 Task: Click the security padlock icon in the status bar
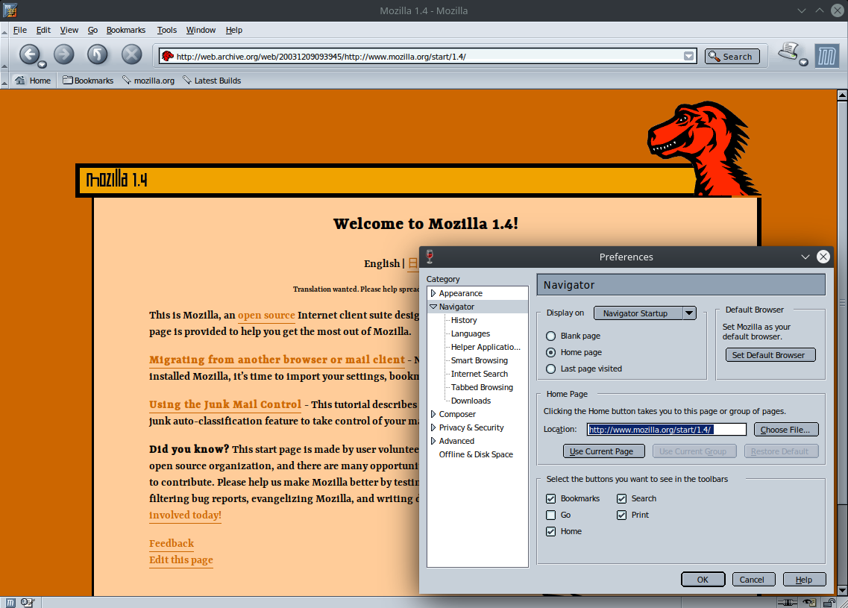829,603
